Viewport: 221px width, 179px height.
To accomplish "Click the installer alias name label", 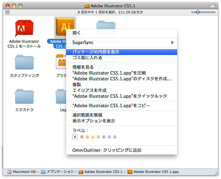I will point(24,44).
